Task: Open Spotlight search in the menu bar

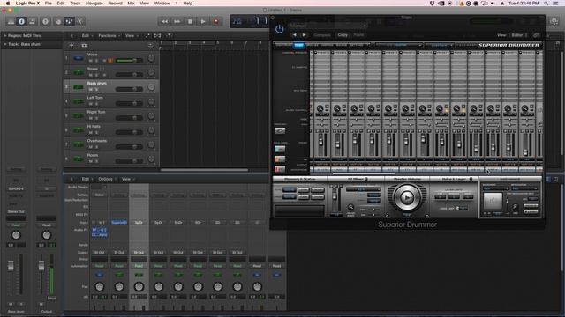Action: point(546,4)
